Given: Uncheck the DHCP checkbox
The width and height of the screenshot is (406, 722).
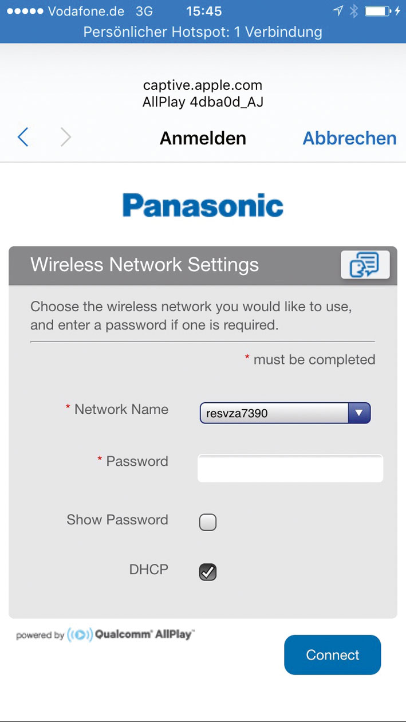Looking at the screenshot, I should (x=207, y=571).
